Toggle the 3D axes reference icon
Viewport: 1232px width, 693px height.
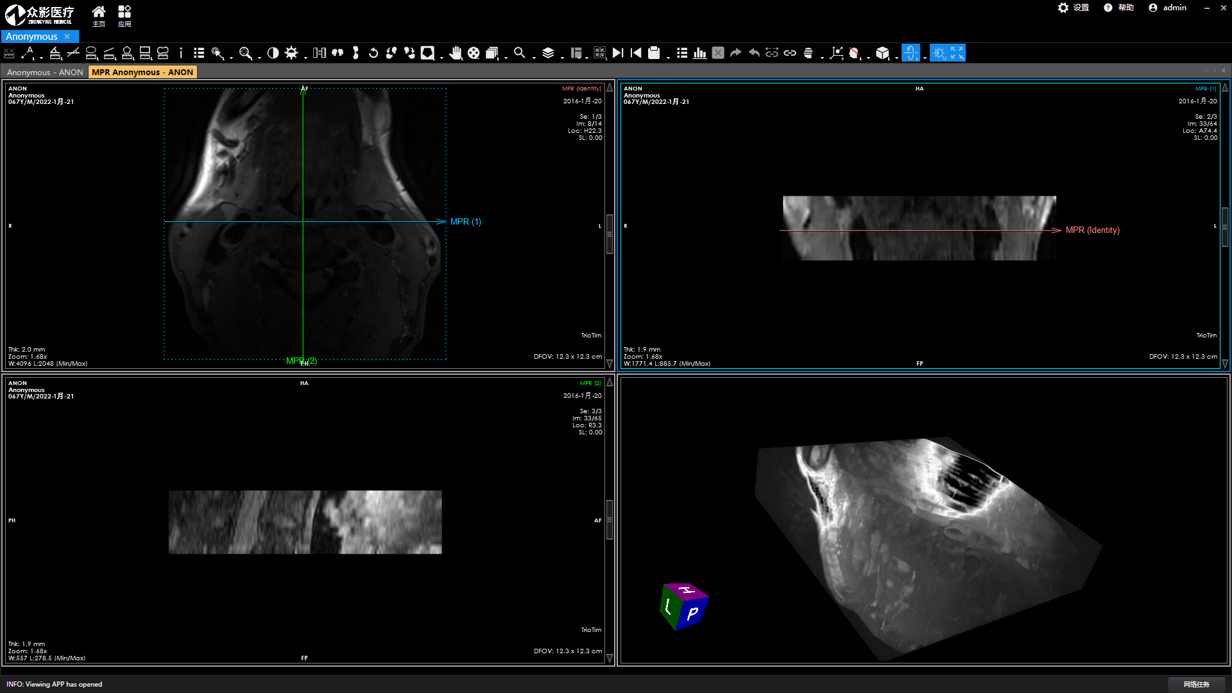tap(836, 53)
